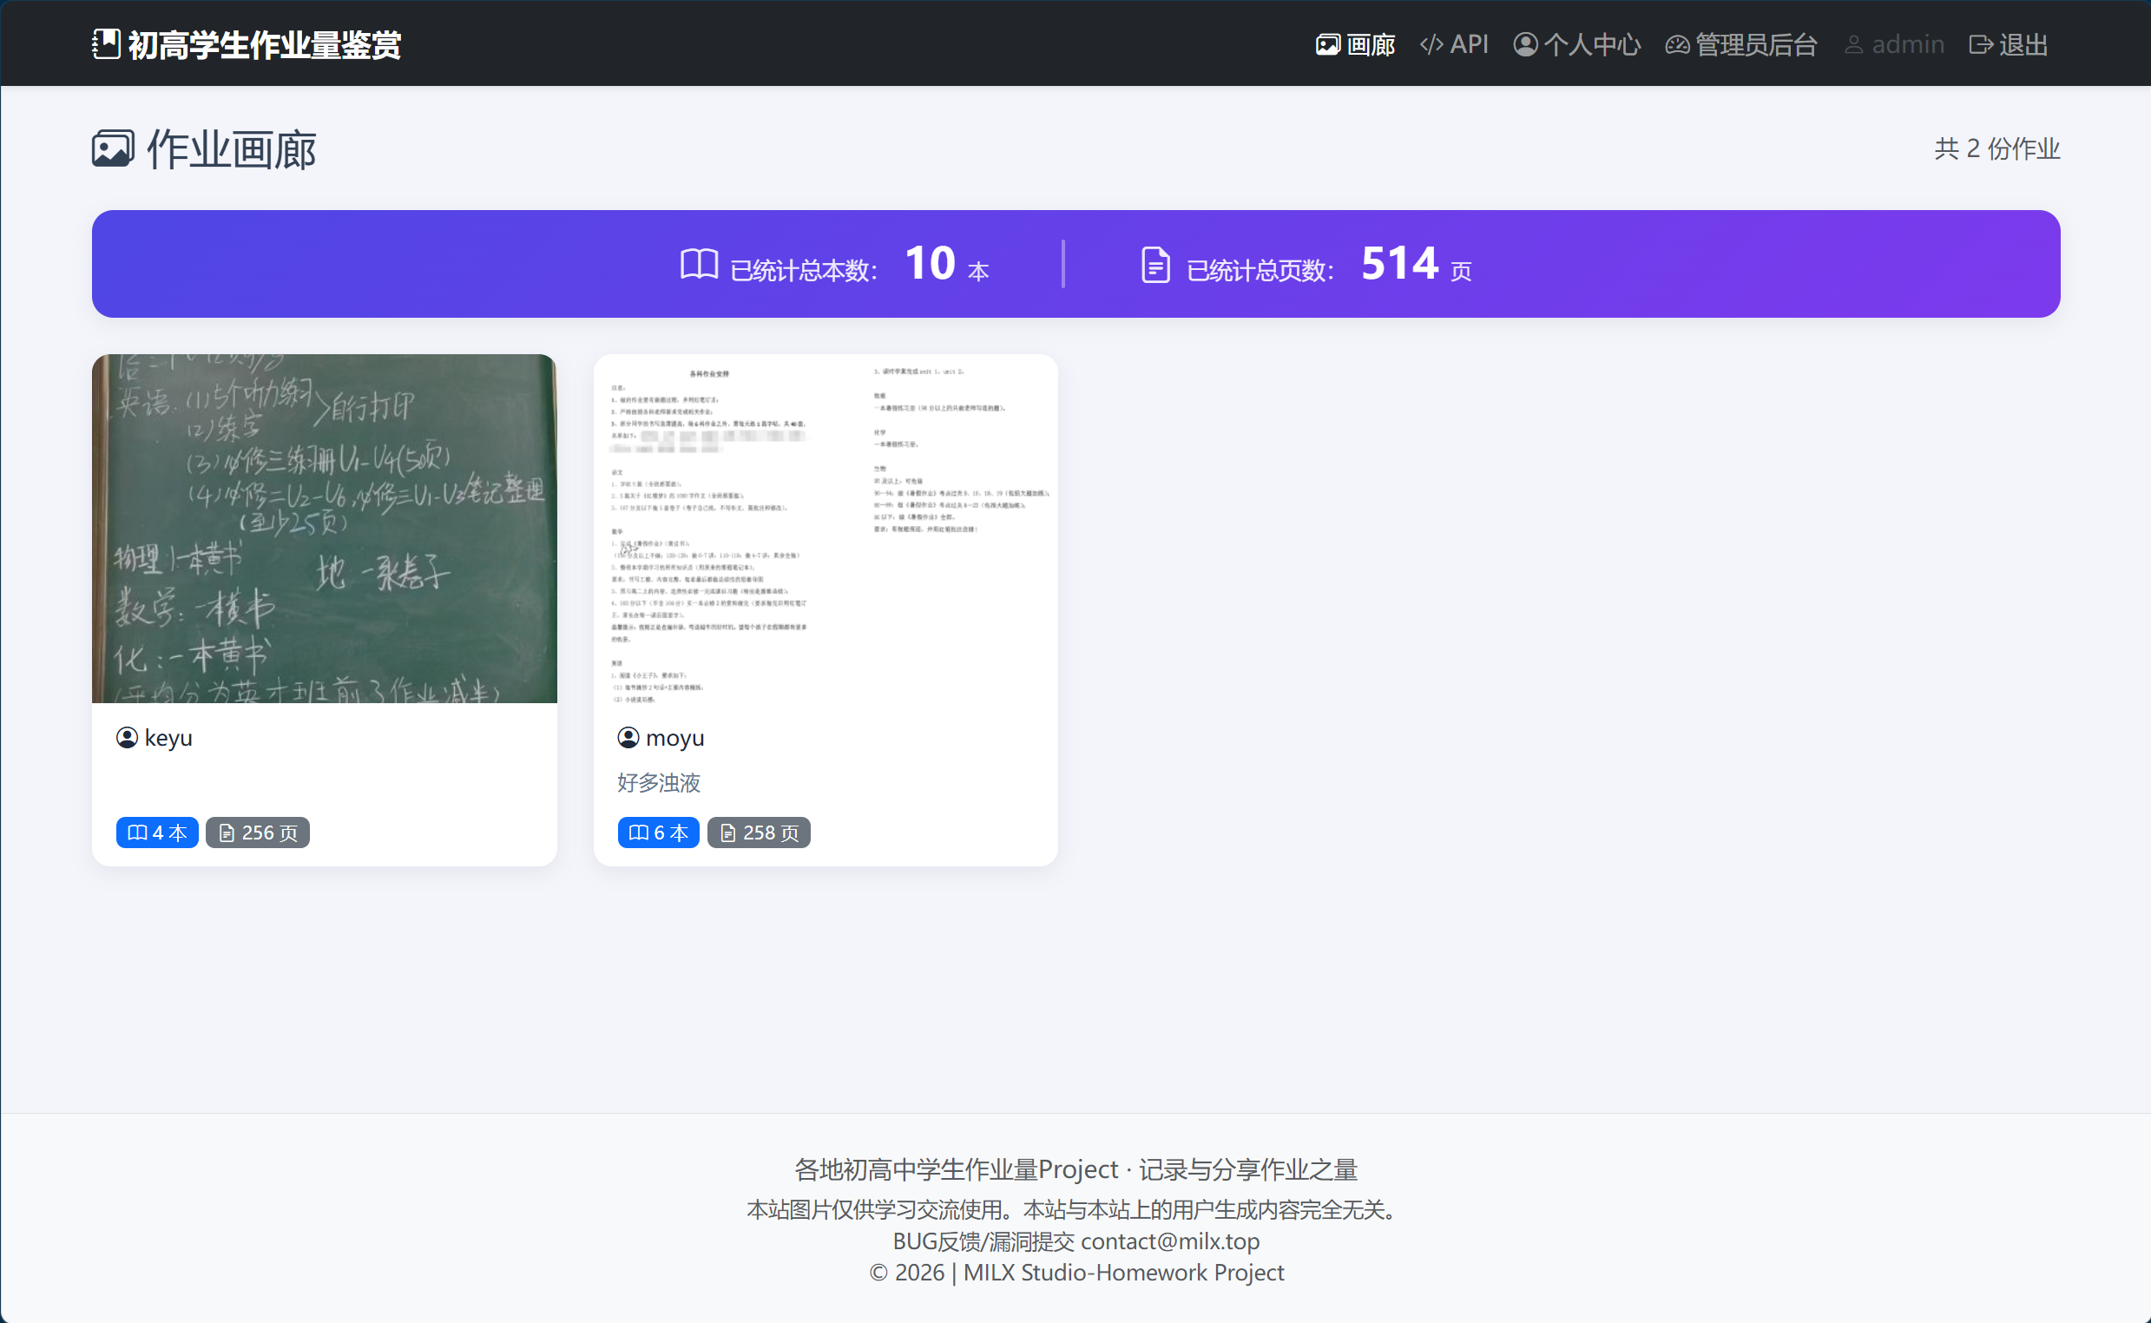Image resolution: width=2151 pixels, height=1323 pixels.
Task: Click the 已统计总页数 label
Action: (1260, 270)
